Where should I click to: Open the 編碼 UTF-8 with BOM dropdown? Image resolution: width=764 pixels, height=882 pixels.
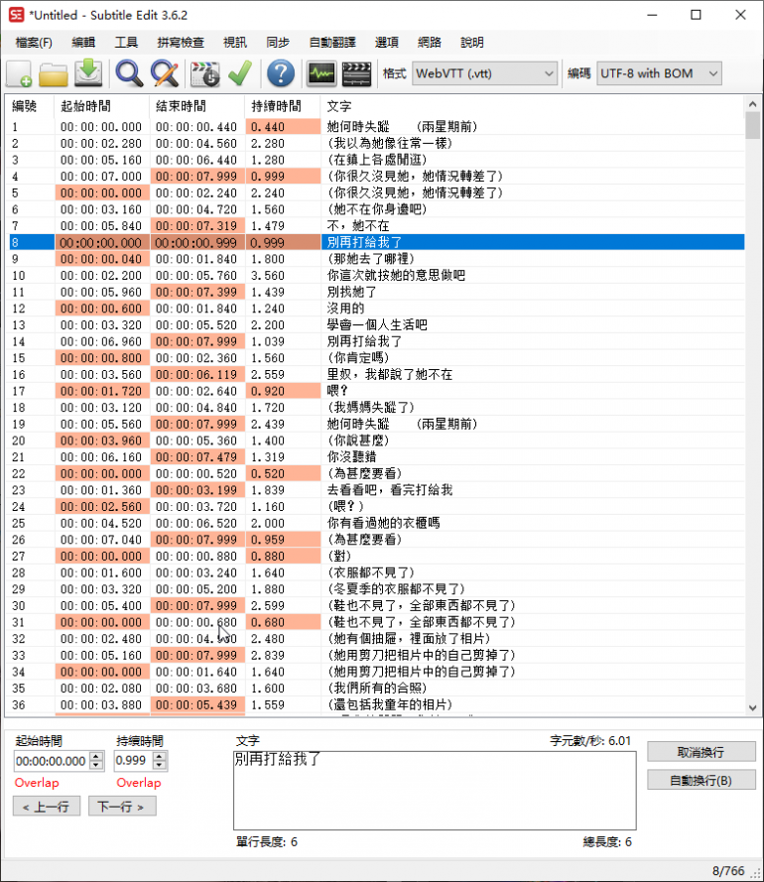(659, 73)
